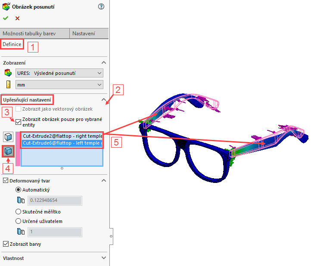This screenshot has width=323, height=266.
Task: Click the user-defined scale field showing 1
Action: click(x=55, y=232)
